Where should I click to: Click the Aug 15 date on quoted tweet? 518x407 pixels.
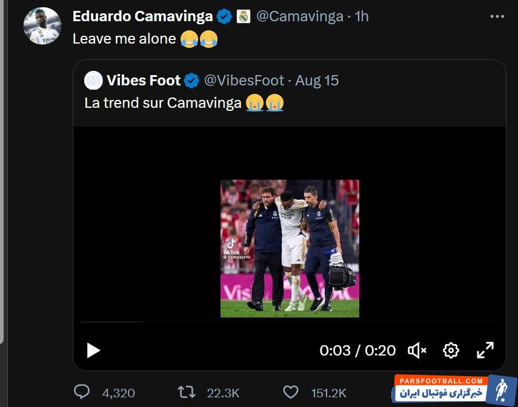317,81
